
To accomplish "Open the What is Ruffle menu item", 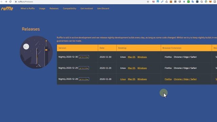I will [x=27, y=8].
